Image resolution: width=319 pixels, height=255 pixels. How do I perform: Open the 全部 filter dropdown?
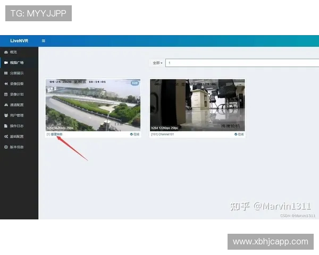[157, 63]
